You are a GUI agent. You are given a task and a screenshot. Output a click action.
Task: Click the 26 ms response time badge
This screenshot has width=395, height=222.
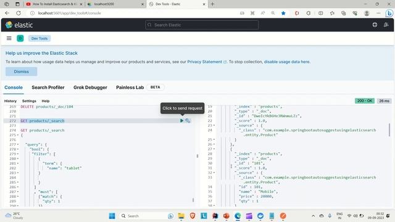384,101
